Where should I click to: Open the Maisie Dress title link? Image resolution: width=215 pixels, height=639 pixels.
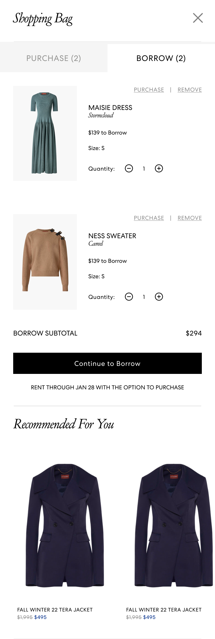[x=110, y=108]
